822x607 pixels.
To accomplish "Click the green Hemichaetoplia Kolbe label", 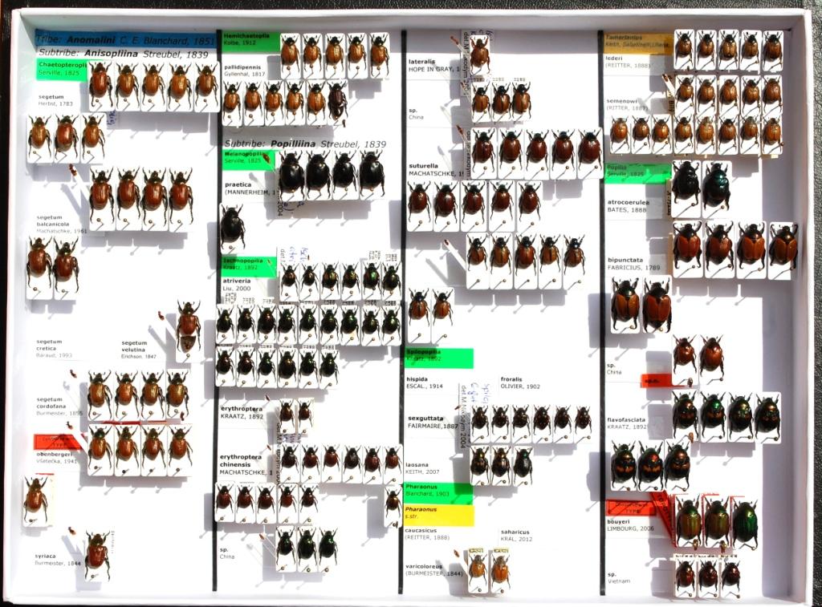I will [250, 41].
